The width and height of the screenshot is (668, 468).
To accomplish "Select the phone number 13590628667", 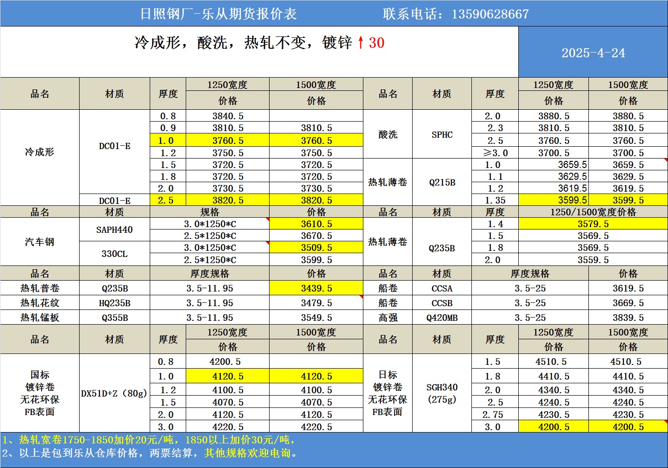I will [x=490, y=14].
